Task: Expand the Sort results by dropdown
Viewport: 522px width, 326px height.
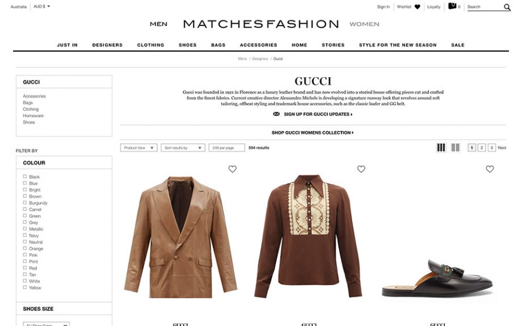Action: pyautogui.click(x=183, y=148)
